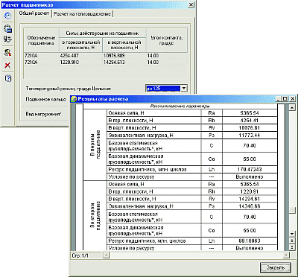This screenshot has height=277, width=298.
Task: Open help with the question mark icon
Action: coord(8,79)
